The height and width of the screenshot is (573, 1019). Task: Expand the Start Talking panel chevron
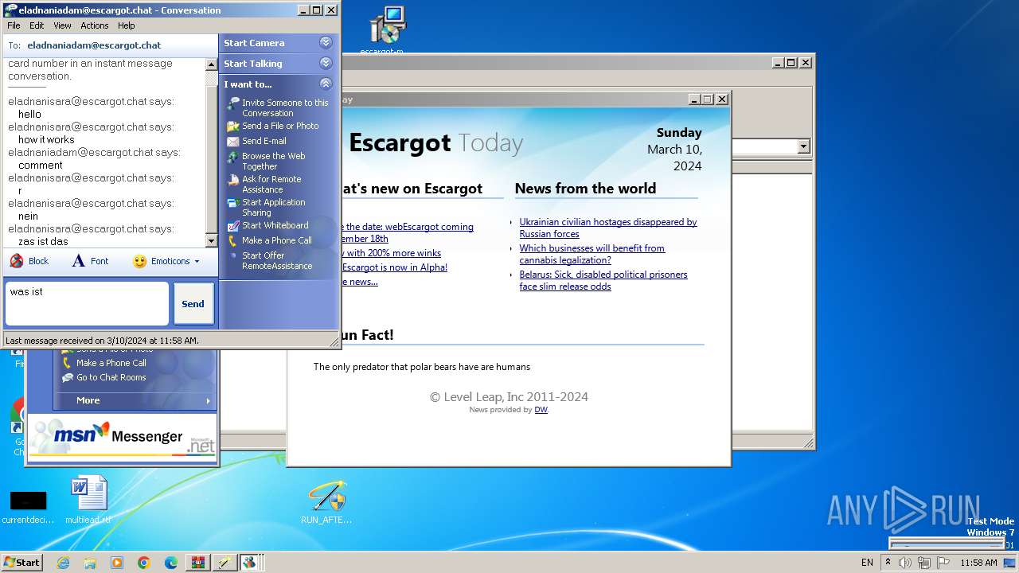(x=326, y=64)
